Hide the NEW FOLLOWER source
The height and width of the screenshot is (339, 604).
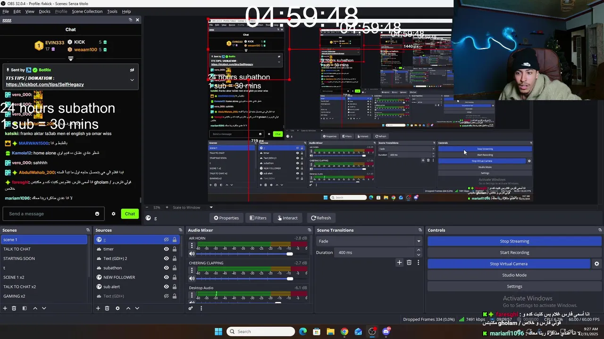coord(166,277)
